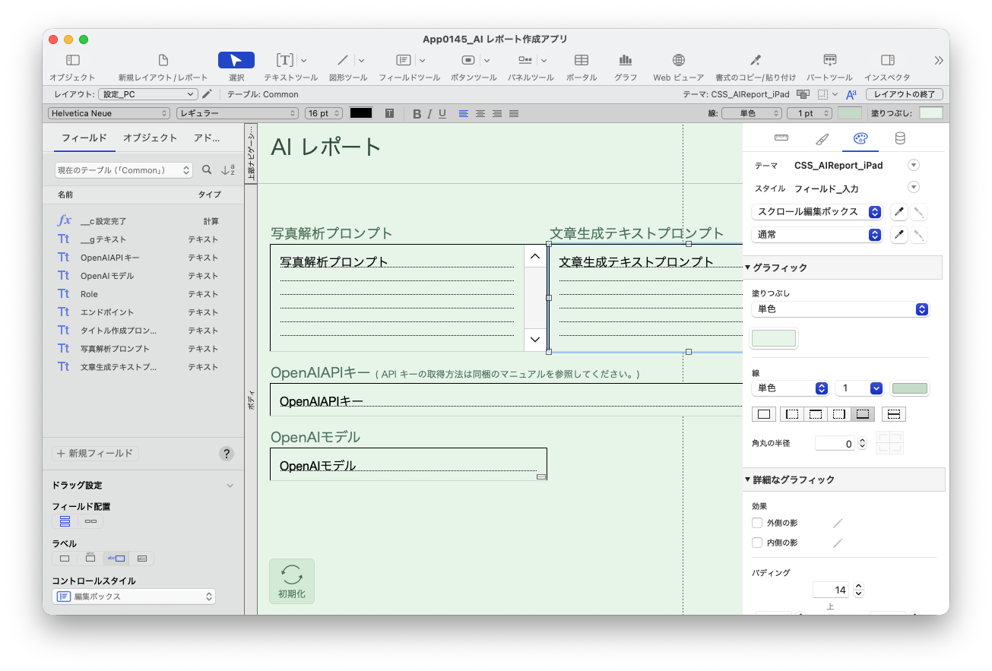Image resolution: width=992 pixels, height=671 pixels.
Task: Open the Appearance palette tab in Inspector
Action: click(860, 138)
